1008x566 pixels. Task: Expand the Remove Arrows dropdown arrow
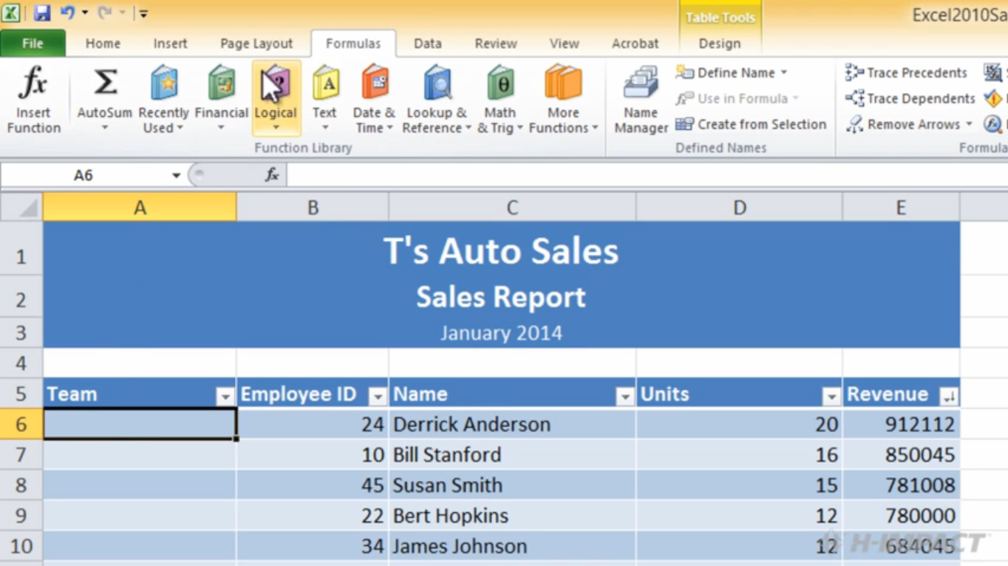coord(969,124)
